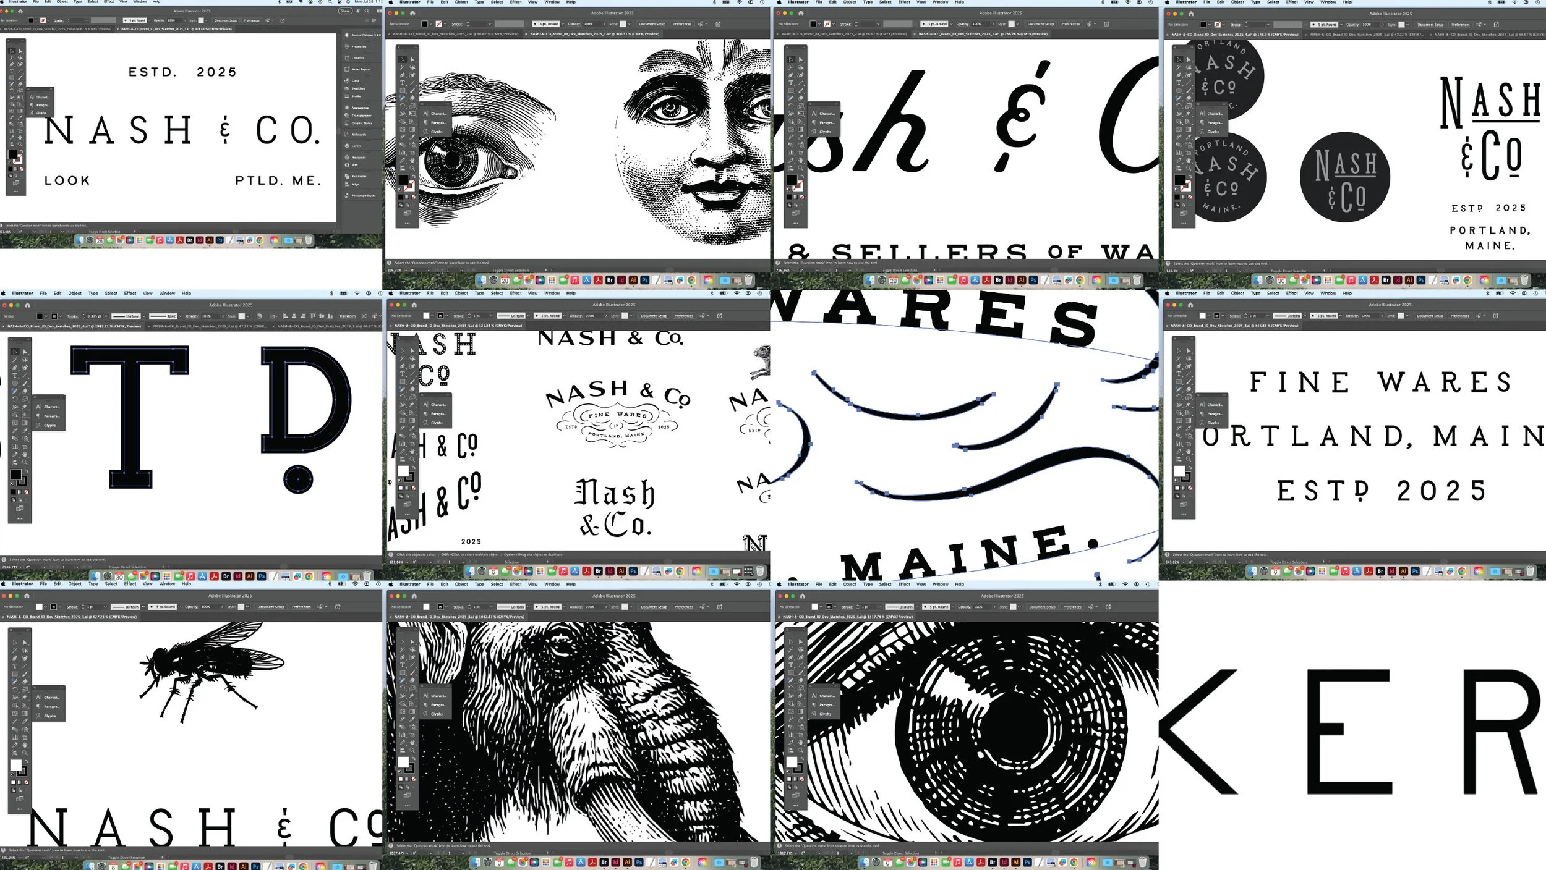Viewport: 1546px width, 870px height.
Task: Switch to the NASH-&-CO_Brand_ID_Dev_Sketches_2025_2.ai tab
Action: coord(56,28)
